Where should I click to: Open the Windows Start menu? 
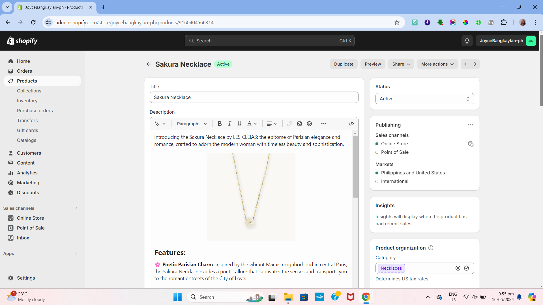pos(177,297)
